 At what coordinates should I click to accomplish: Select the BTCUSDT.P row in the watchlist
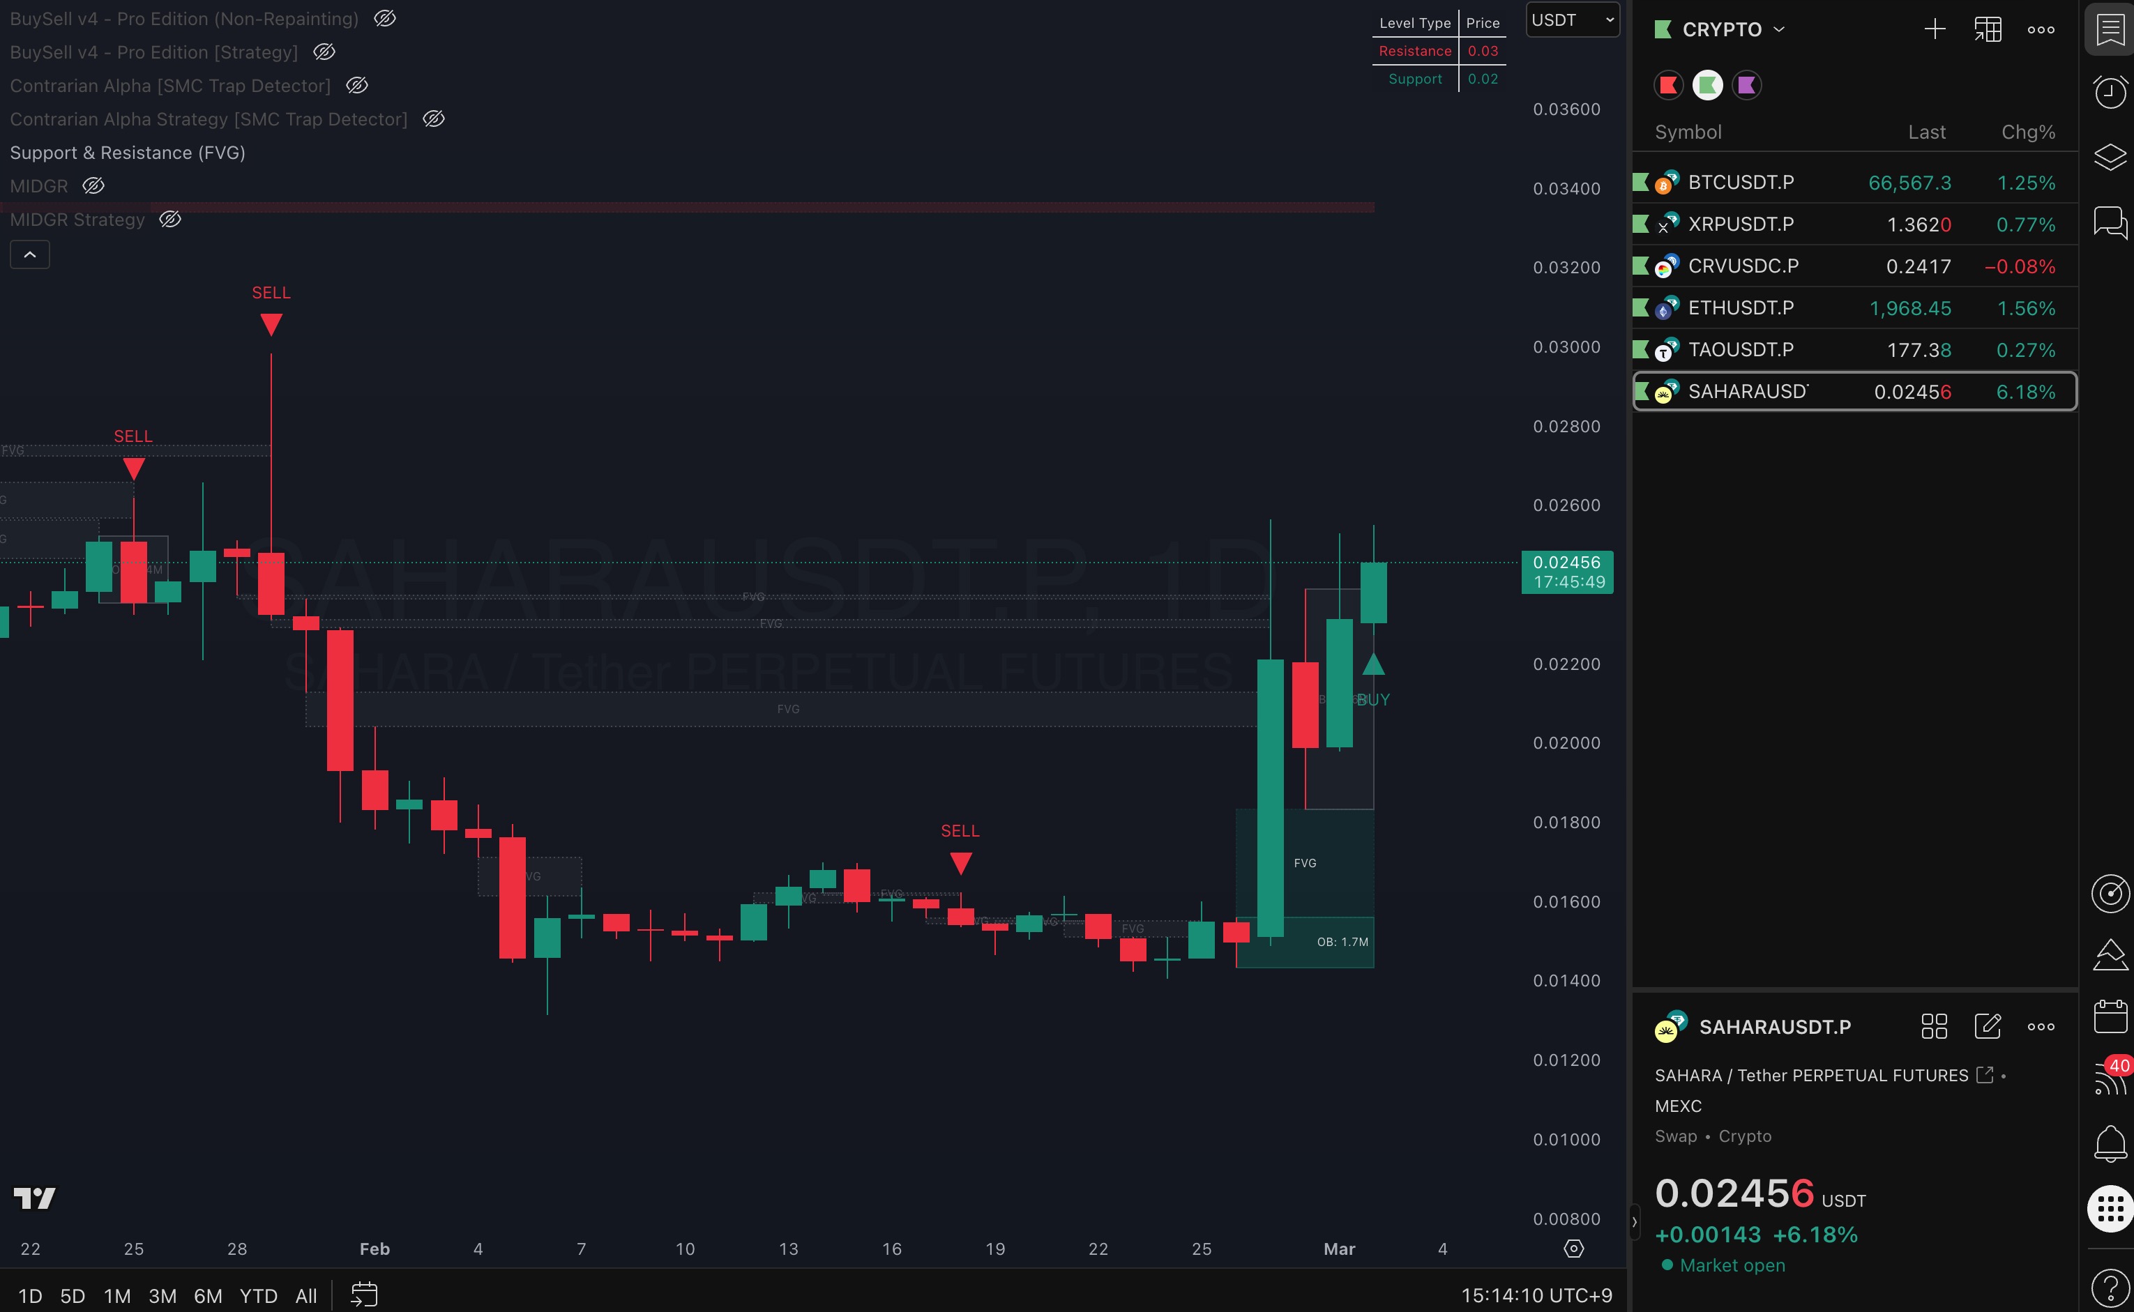click(x=1822, y=181)
